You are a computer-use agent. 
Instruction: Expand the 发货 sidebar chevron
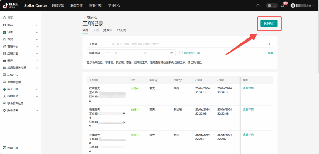37,39
